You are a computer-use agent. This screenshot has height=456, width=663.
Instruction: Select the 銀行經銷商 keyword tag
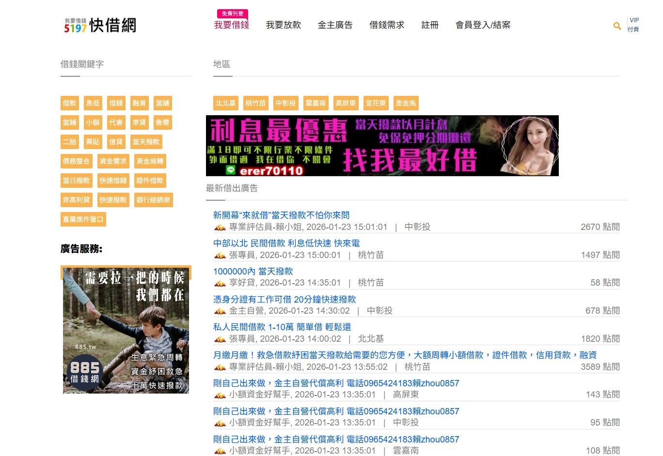coord(153,200)
